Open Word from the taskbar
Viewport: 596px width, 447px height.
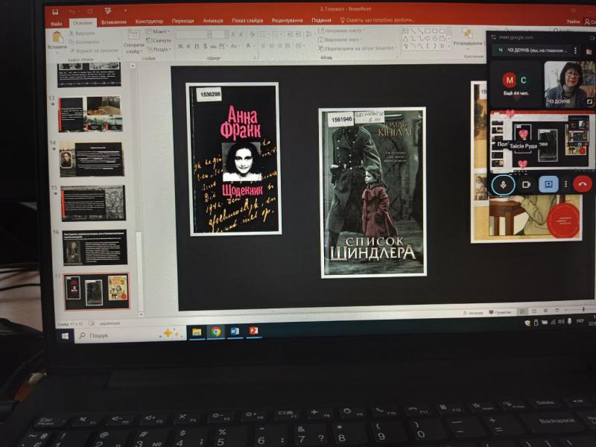pos(235,331)
